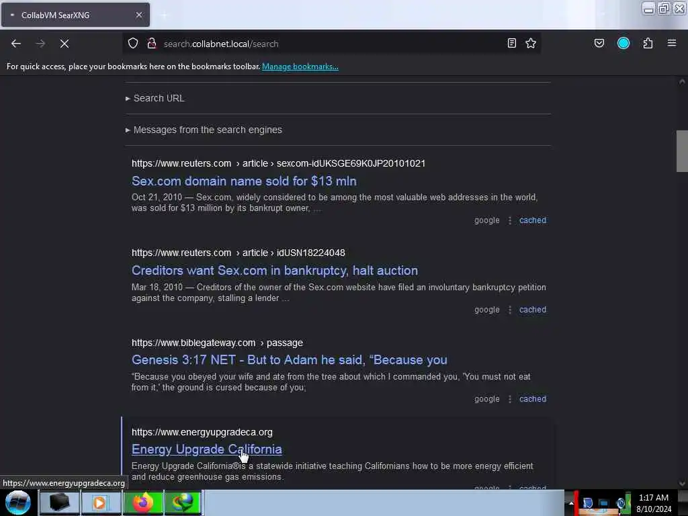688x516 pixels.
Task: Open the download manager globe taskbar icon
Action: click(x=183, y=503)
